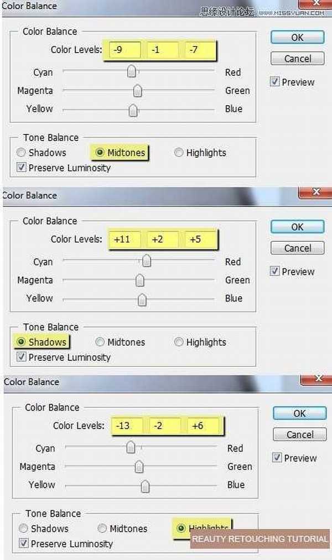Select Midtones radio in the middle Color Balance dialog
Viewport: 332px width, 560px height.
(100, 342)
